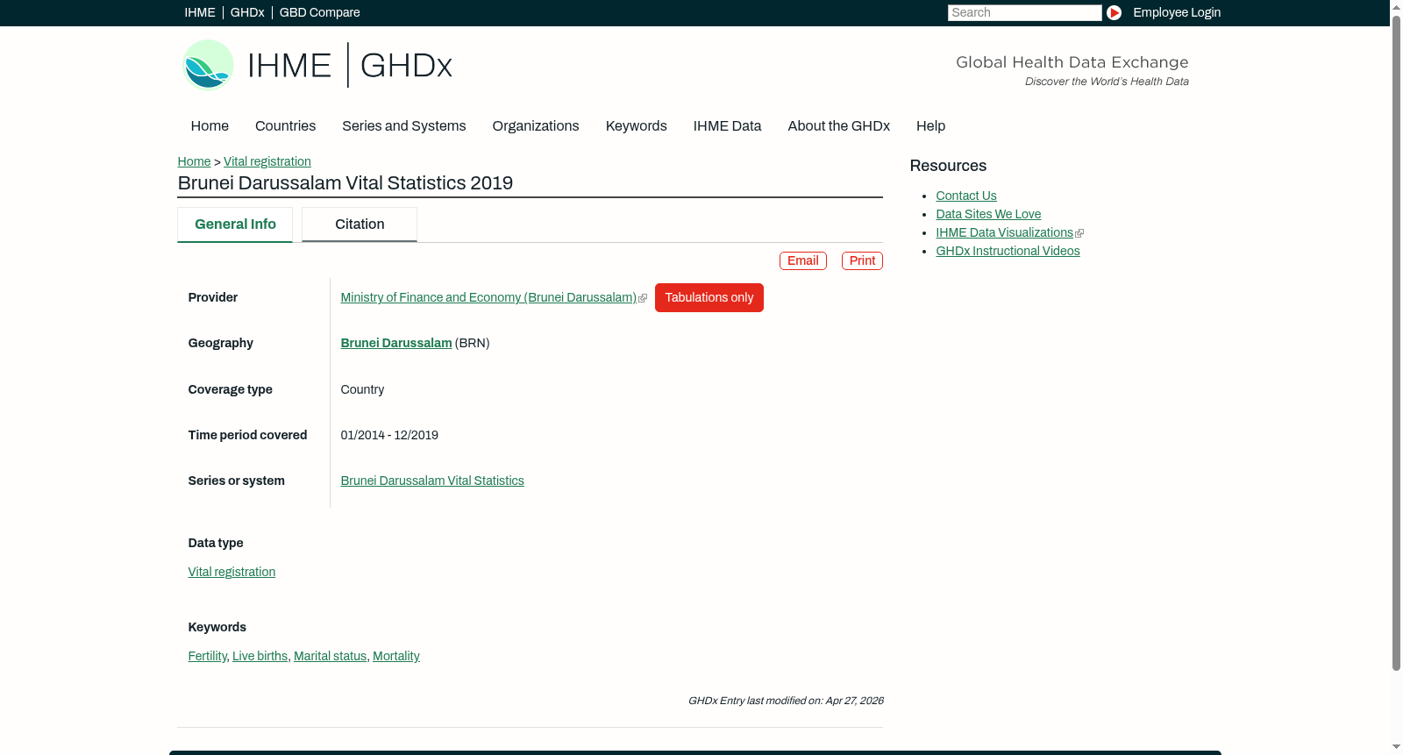The width and height of the screenshot is (1403, 755).
Task: Click the IHME leaf logo
Action: (208, 65)
